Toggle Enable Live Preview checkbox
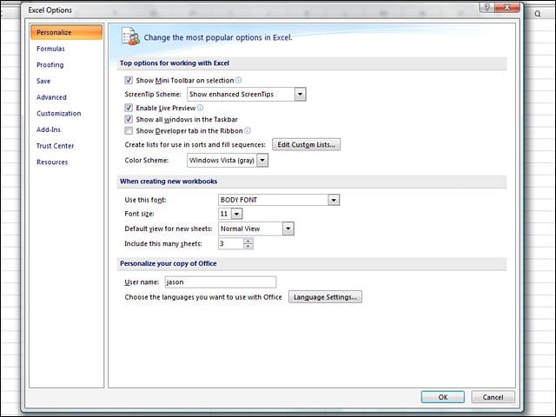 [129, 108]
